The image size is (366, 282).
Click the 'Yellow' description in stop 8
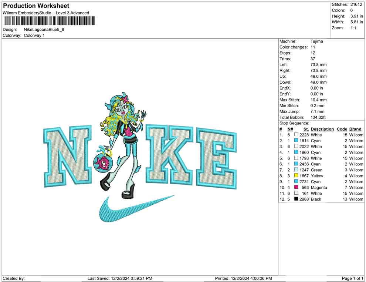[x=317, y=176]
